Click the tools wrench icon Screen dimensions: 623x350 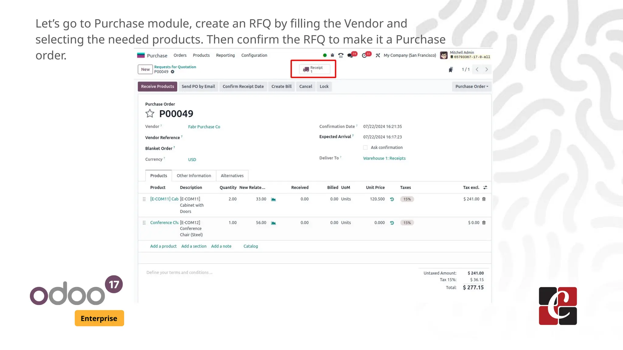[x=378, y=55]
